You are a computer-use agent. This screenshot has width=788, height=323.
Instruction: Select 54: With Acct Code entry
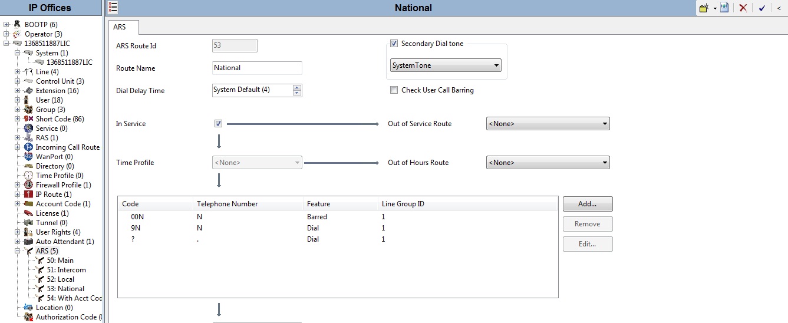(74, 298)
